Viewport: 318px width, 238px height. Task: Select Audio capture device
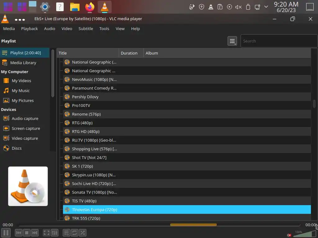[x=25, y=119]
